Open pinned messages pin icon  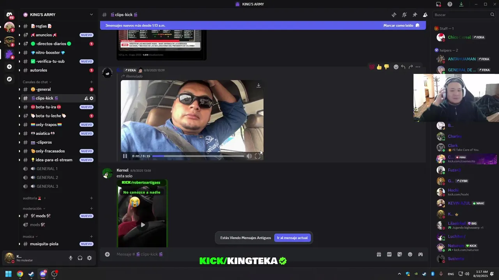tap(415, 15)
